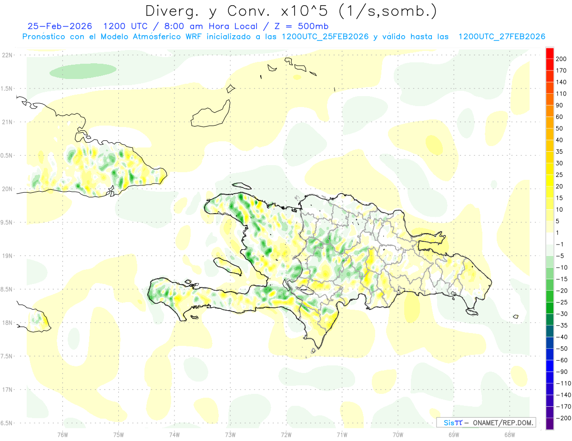
Task: Click the '200' color bar value
Action: [x=562, y=59]
